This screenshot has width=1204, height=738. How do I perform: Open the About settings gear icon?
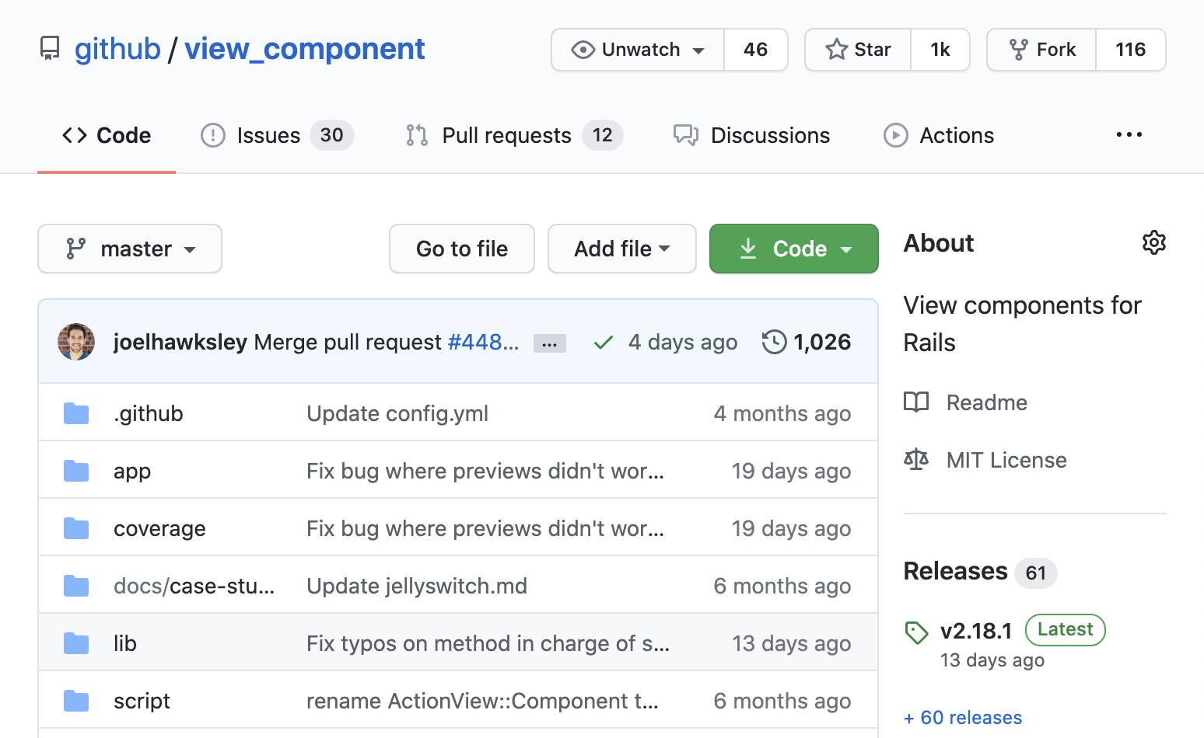pyautogui.click(x=1154, y=242)
